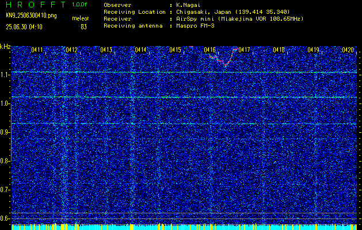Screen dimensions: 362x230
Task: Click the 0417 time marker
Action: (x=244, y=49)
